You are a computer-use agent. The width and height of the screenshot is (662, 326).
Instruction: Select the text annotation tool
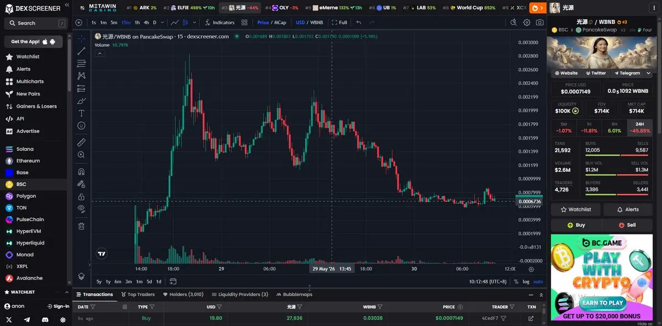(81, 113)
